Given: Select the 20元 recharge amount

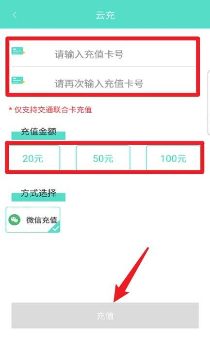Looking at the screenshot, I should (34, 158).
